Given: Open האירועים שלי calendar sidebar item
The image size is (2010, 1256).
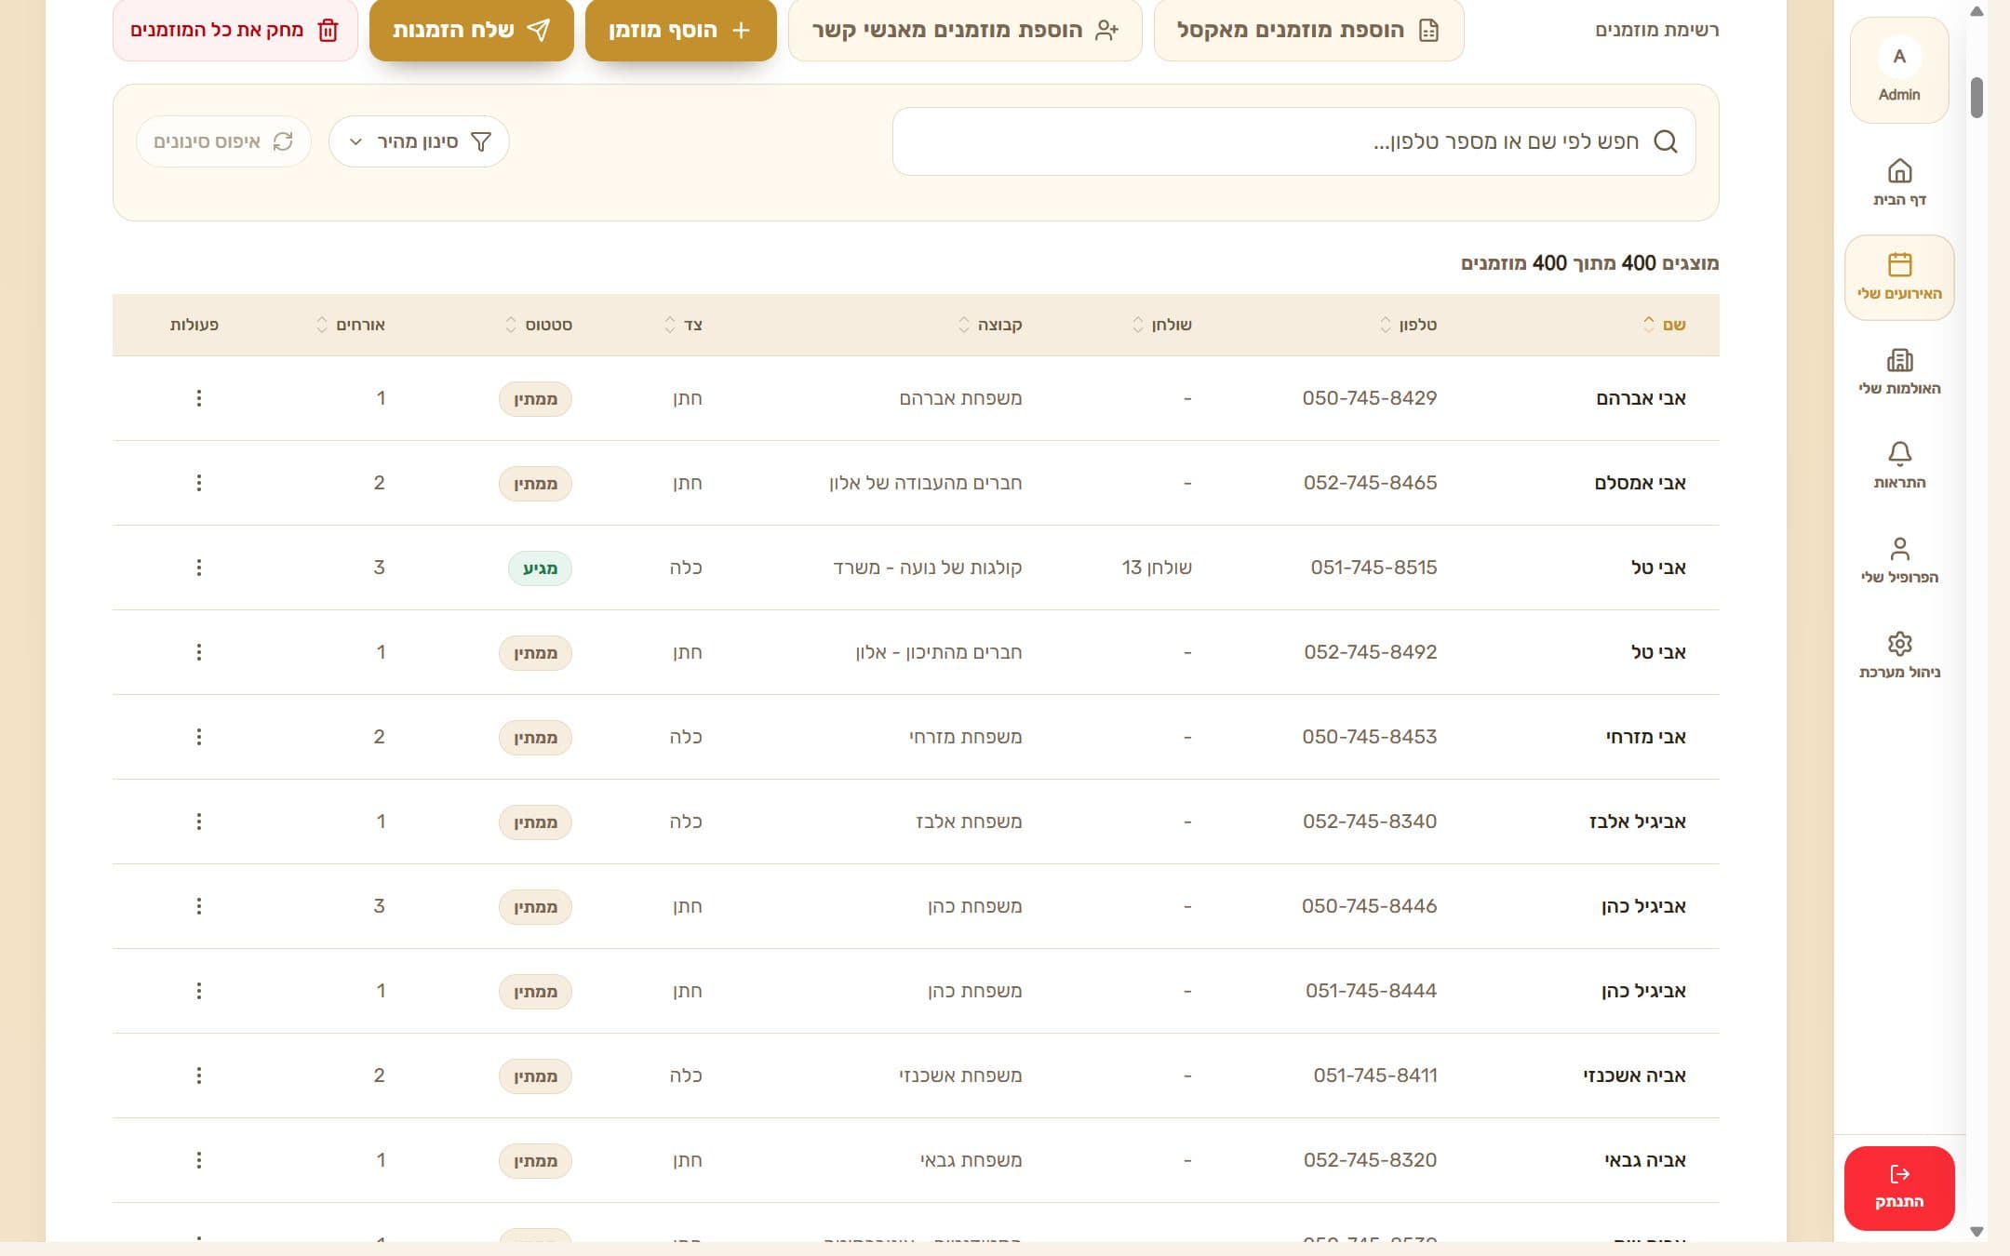Looking at the screenshot, I should [x=1899, y=277].
